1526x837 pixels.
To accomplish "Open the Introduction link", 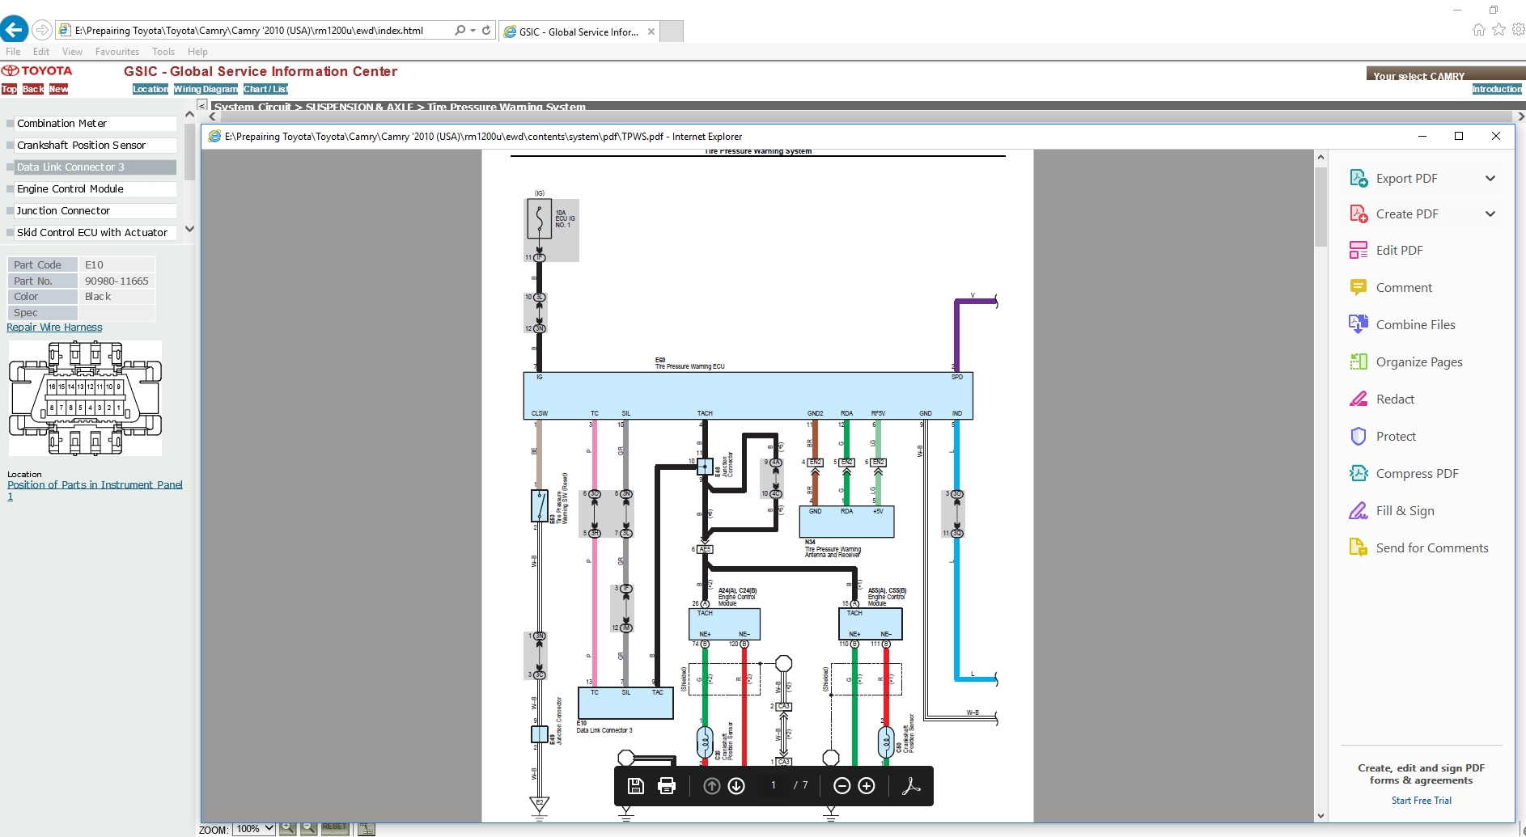I will [1496, 89].
